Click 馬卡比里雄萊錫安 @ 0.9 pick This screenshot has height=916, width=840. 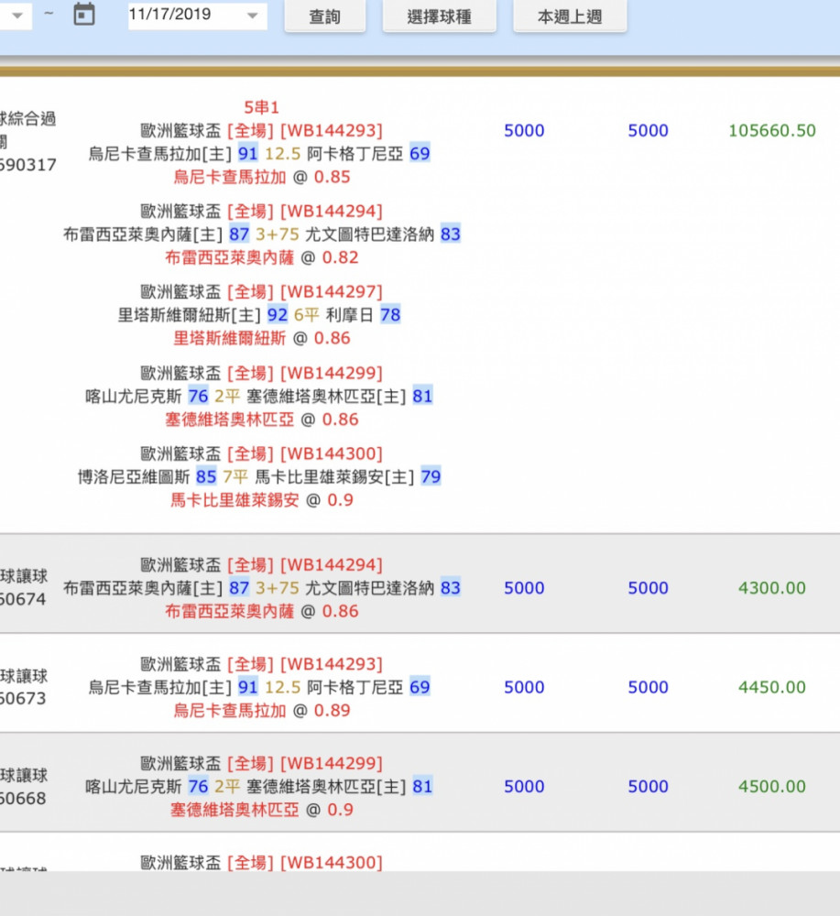tap(262, 500)
